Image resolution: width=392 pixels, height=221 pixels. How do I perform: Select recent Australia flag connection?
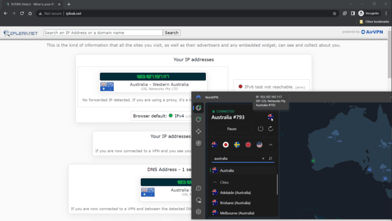214,145
